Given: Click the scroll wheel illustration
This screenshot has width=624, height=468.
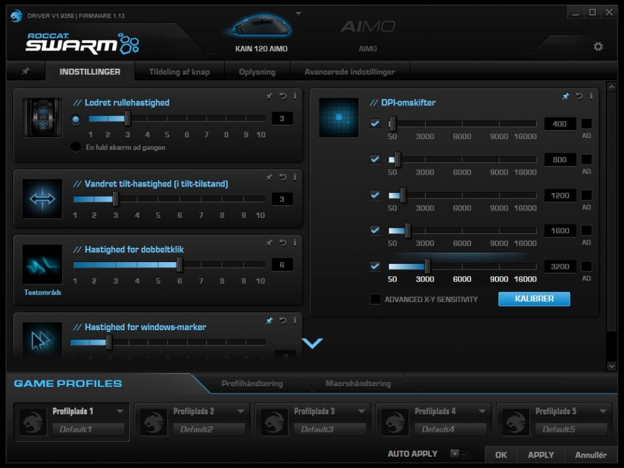Looking at the screenshot, I should click(42, 118).
